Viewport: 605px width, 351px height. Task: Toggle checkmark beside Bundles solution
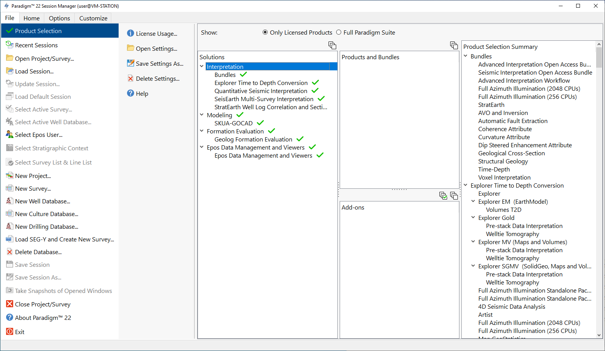click(x=243, y=74)
